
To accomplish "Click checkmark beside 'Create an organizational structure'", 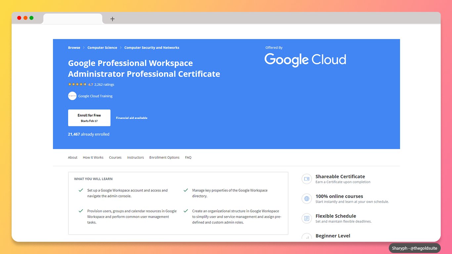I will click(x=186, y=211).
